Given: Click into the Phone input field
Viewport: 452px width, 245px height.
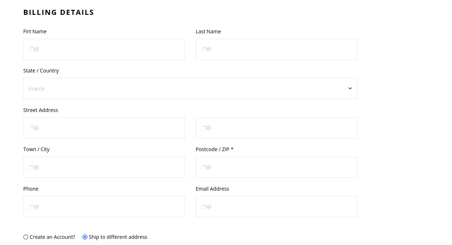Looking at the screenshot, I should tap(104, 207).
